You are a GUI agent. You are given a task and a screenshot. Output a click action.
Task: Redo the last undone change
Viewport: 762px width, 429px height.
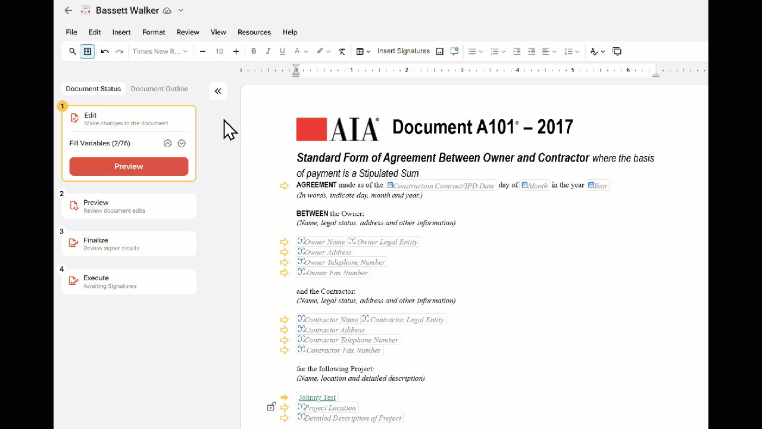click(120, 52)
